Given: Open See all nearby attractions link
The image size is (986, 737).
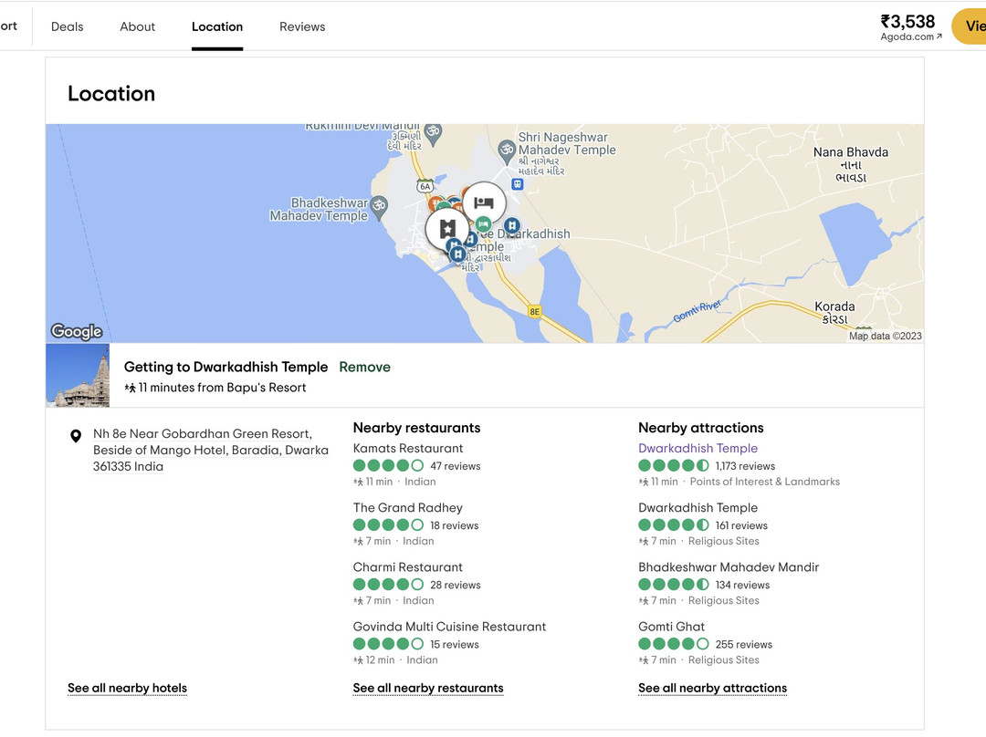Looking at the screenshot, I should click(712, 688).
